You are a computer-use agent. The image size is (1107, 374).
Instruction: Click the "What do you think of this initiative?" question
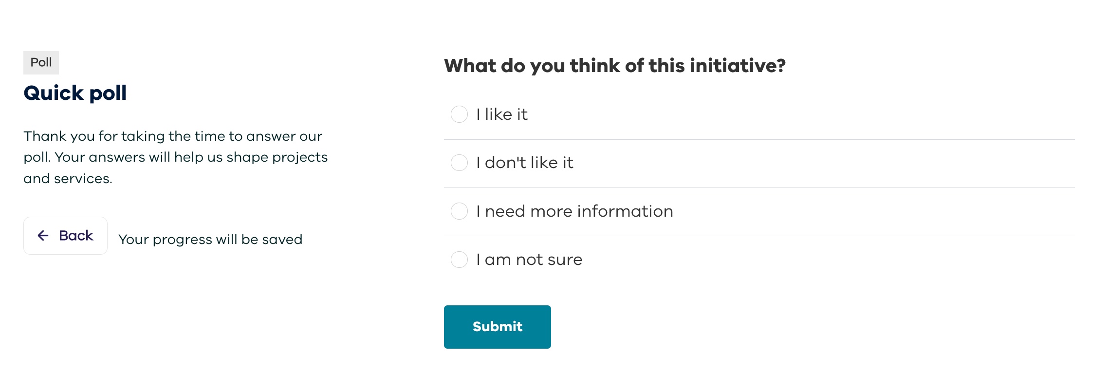pyautogui.click(x=614, y=66)
